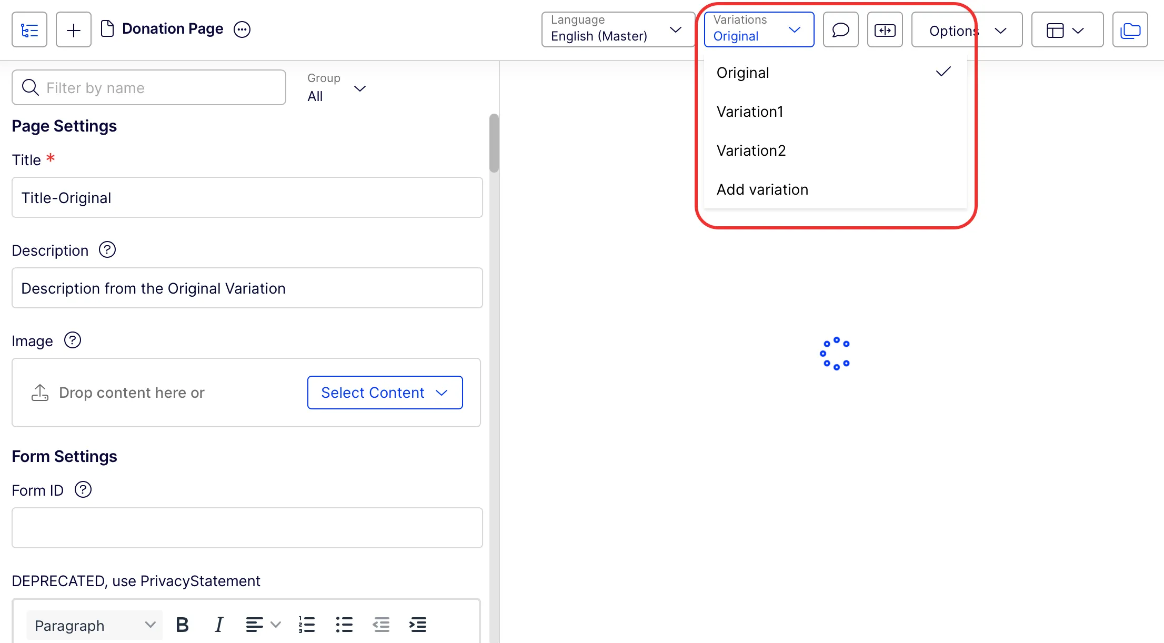This screenshot has width=1164, height=643.
Task: Click the Donation Page title text
Action: point(173,29)
